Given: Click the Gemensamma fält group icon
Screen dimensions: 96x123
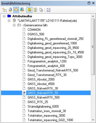Looking at the screenshot, I should pyautogui.click(x=19, y=25).
